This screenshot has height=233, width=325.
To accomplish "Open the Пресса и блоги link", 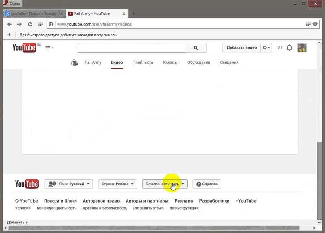I will (x=60, y=201).
